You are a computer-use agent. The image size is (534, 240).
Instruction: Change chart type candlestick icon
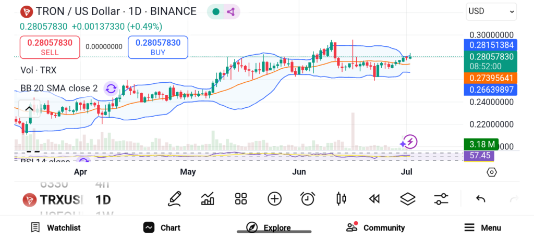click(x=341, y=199)
